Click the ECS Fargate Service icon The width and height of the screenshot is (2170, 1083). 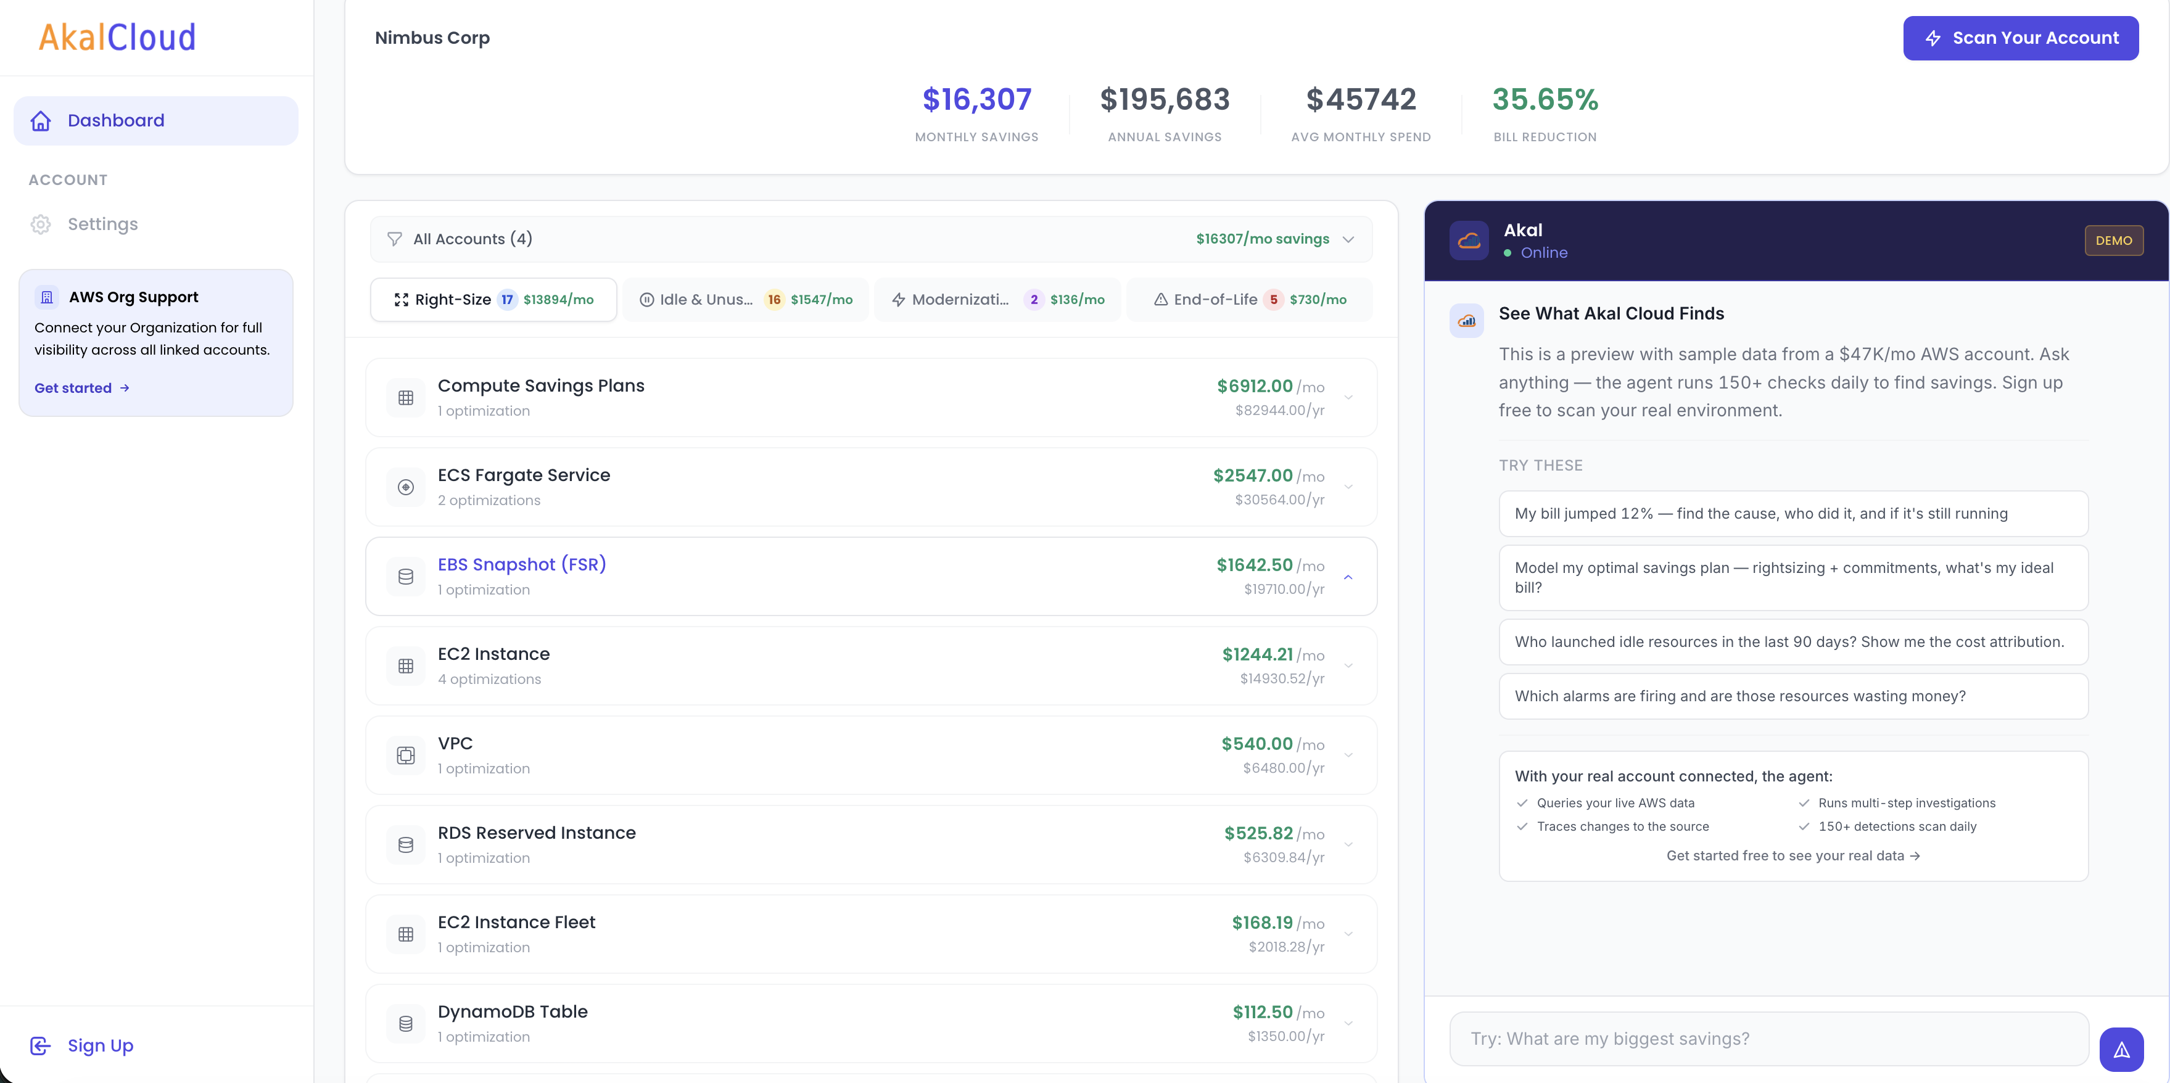click(405, 487)
